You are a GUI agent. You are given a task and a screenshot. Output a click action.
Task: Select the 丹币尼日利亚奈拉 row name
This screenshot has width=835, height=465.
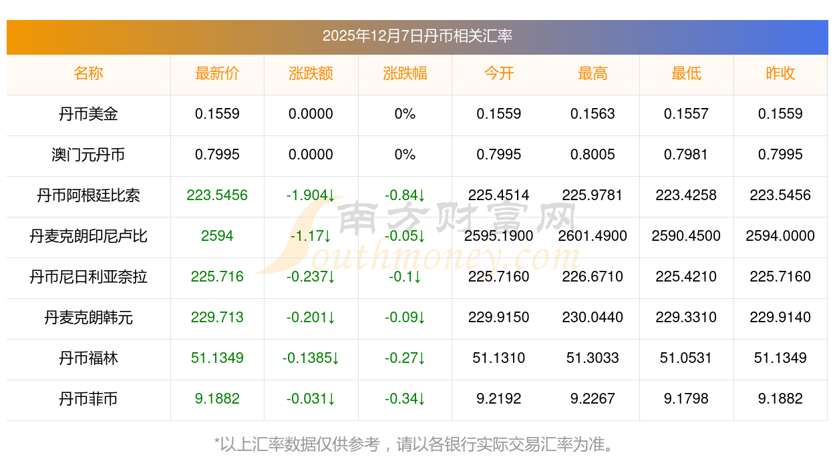click(88, 277)
